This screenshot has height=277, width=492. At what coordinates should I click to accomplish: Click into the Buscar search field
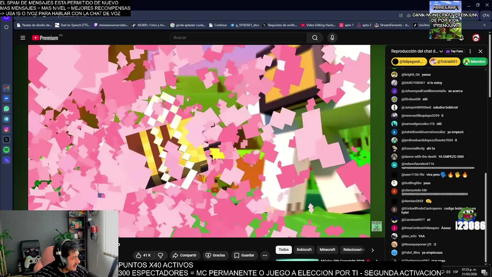[x=238, y=38]
